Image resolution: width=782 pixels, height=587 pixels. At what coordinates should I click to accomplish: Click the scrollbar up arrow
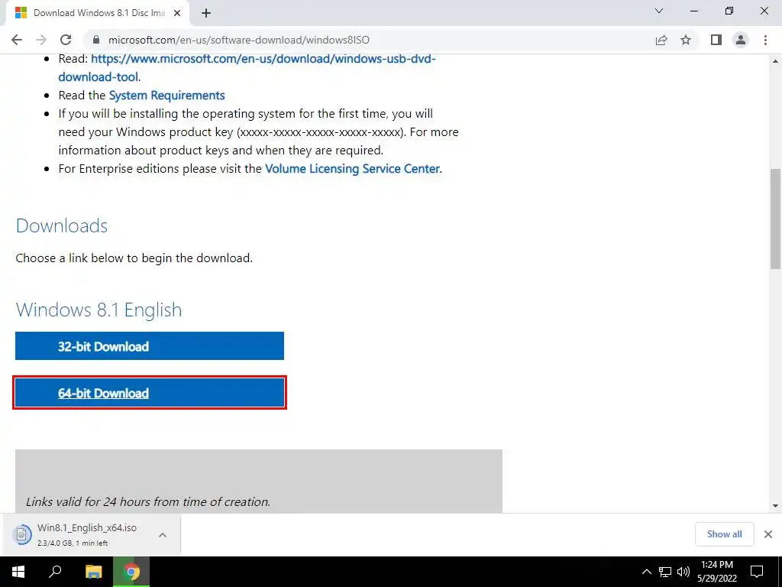click(x=776, y=61)
